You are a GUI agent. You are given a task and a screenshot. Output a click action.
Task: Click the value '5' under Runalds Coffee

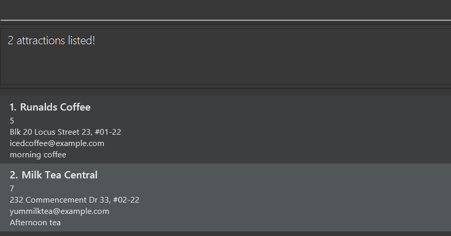12,121
